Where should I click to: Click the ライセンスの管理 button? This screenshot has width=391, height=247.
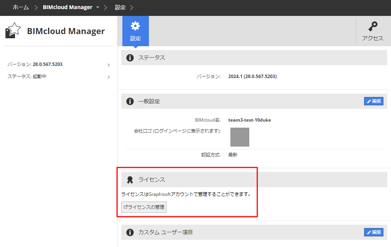click(x=144, y=207)
